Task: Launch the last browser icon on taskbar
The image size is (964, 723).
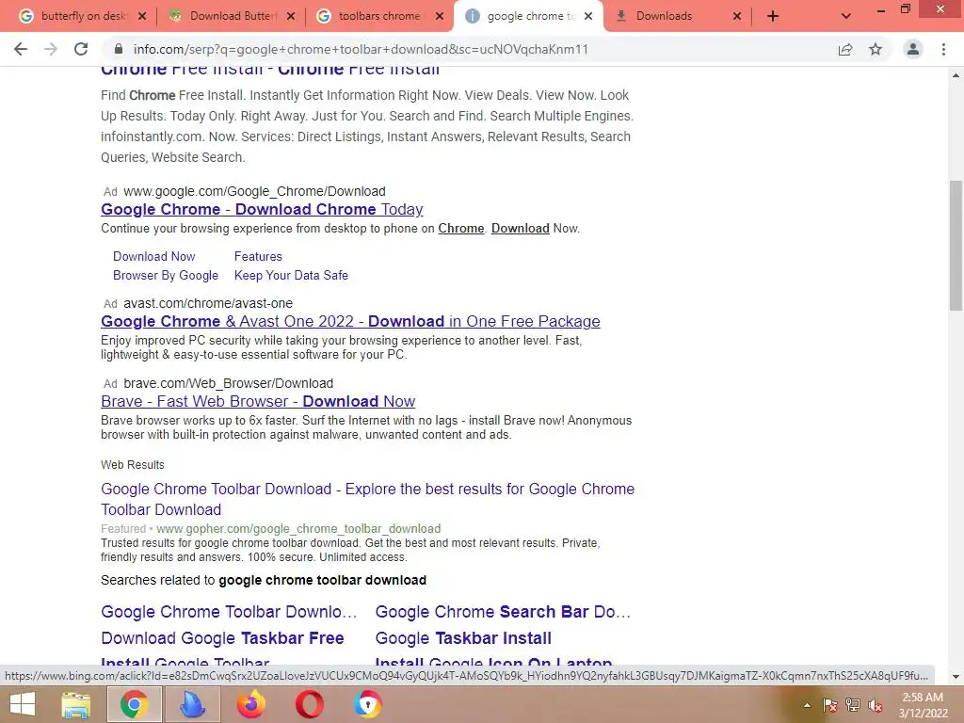Action: click(x=368, y=704)
